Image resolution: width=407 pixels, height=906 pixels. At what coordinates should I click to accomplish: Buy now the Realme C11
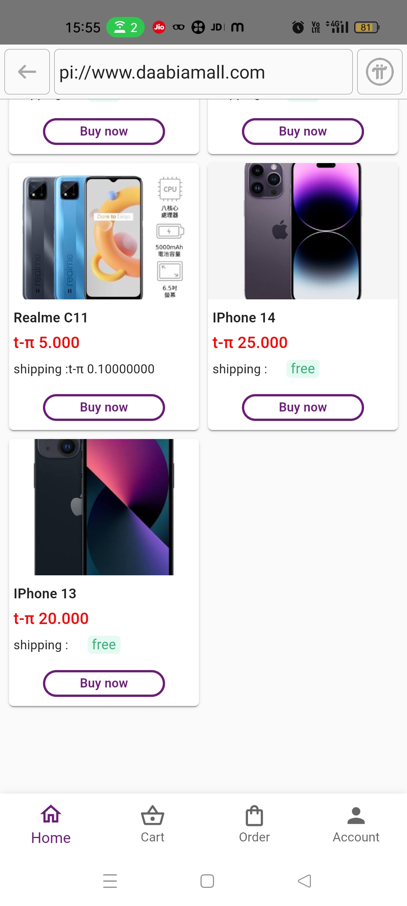[104, 407]
